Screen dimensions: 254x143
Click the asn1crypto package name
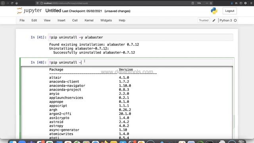pyautogui.click(x=59, y=118)
